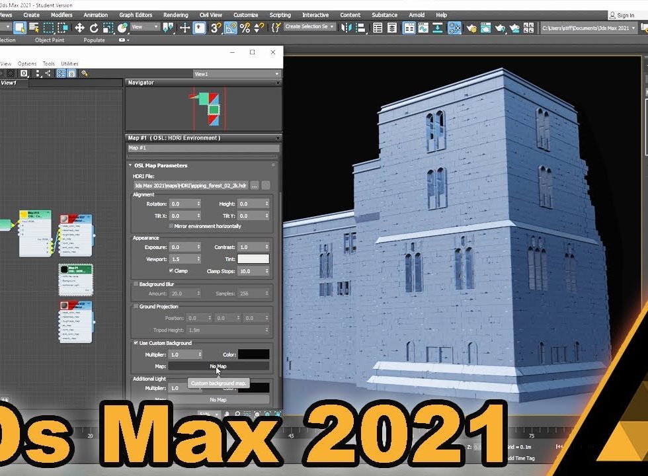Screen dimensions: 648x476
Task: Click the Align tool icon
Action: (361, 28)
